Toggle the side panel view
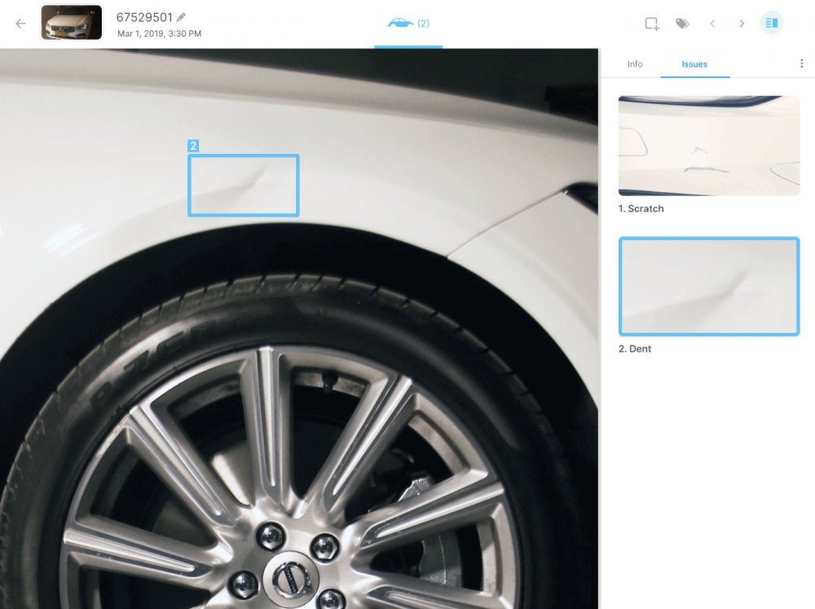Screen dimensions: 815x609 (772, 23)
